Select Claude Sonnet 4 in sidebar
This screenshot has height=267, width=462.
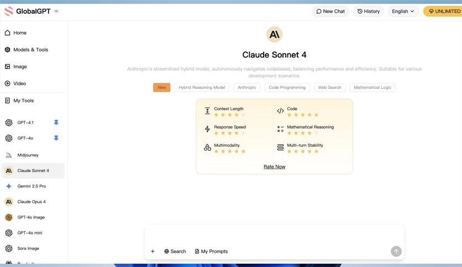pyautogui.click(x=33, y=170)
